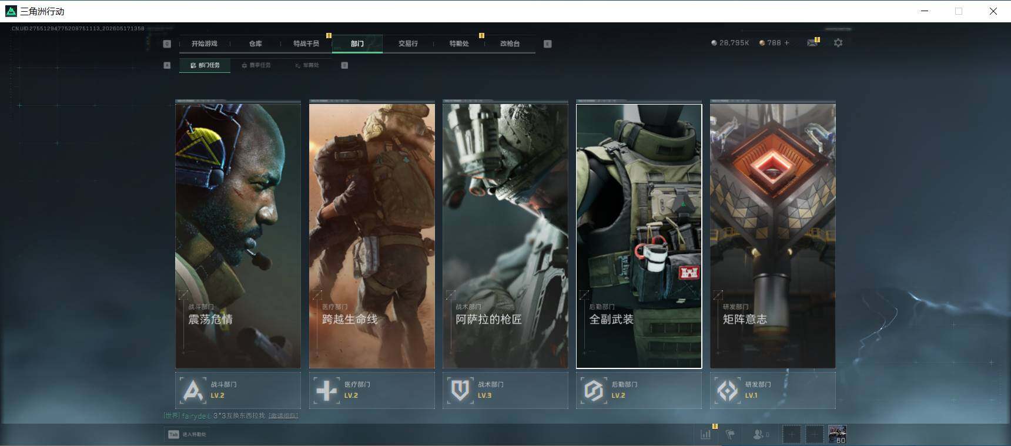1011x446 pixels.
Task: Select the 后勤部门 LV.2 label
Action: pos(624,390)
